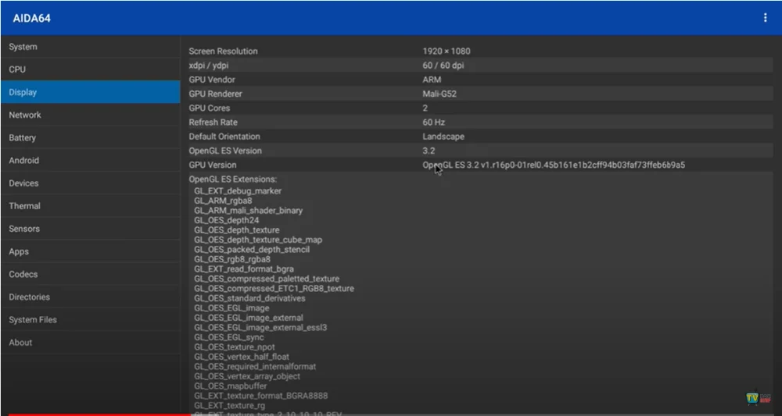This screenshot has width=782, height=416.
Task: Select the GL_ARM_rgba8 extension
Action: point(223,201)
